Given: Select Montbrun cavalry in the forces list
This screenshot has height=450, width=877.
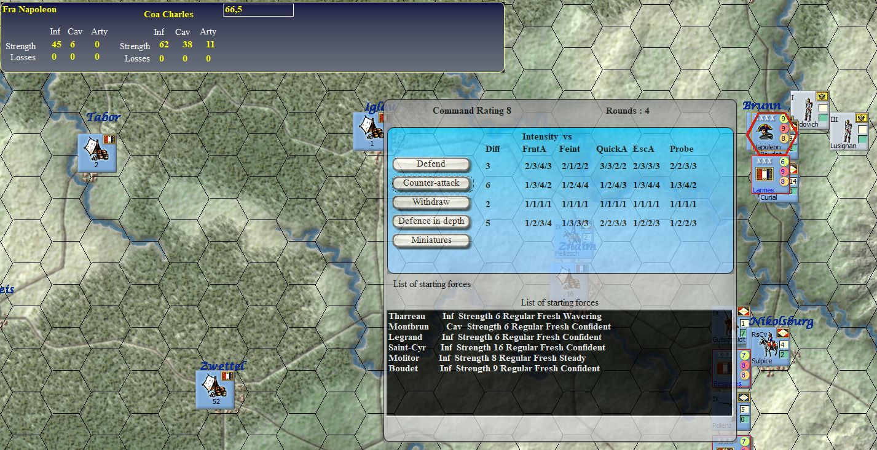Looking at the screenshot, I should [x=500, y=326].
